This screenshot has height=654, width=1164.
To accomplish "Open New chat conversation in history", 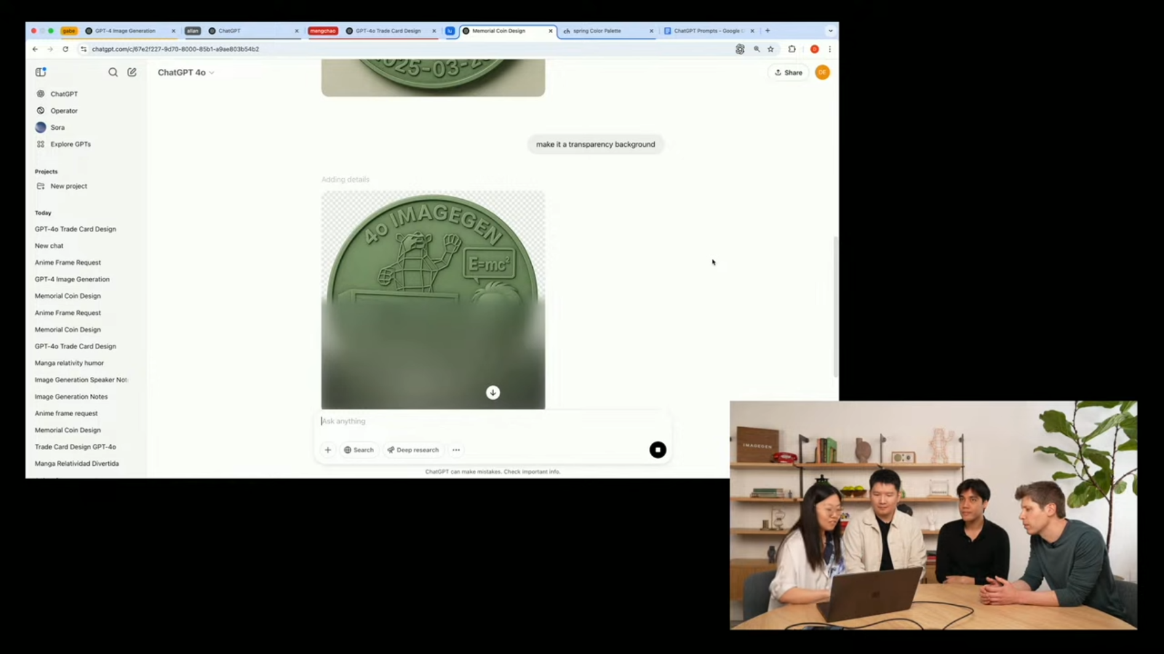I will coord(49,246).
